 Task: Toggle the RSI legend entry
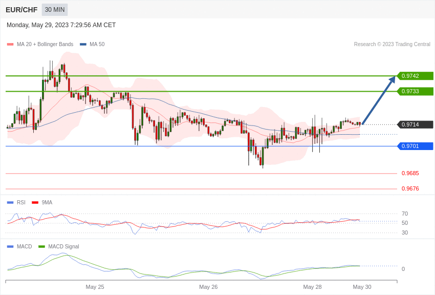click(x=16, y=202)
